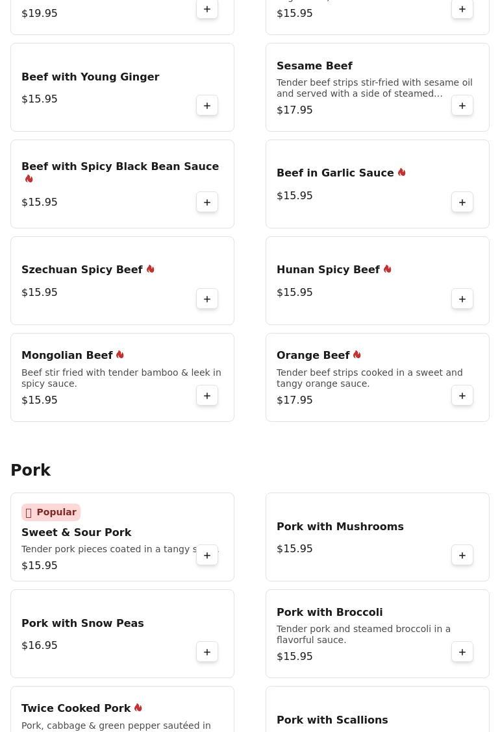Add Beef with Spicy Black Bean Sauce
Image resolution: width=500 pixels, height=732 pixels.
click(207, 202)
